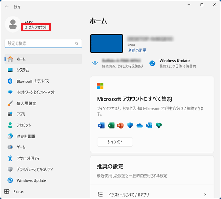Click the Apps icon in sidebar
Viewport: 221px width, 199px height.
(10, 114)
